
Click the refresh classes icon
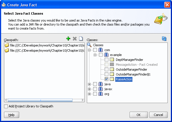[164, 39]
